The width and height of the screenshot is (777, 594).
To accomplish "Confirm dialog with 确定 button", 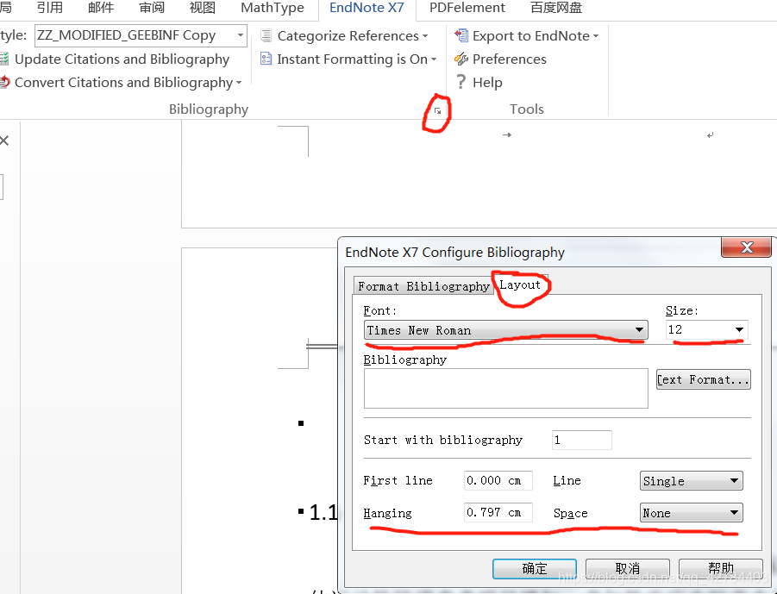I will click(534, 569).
